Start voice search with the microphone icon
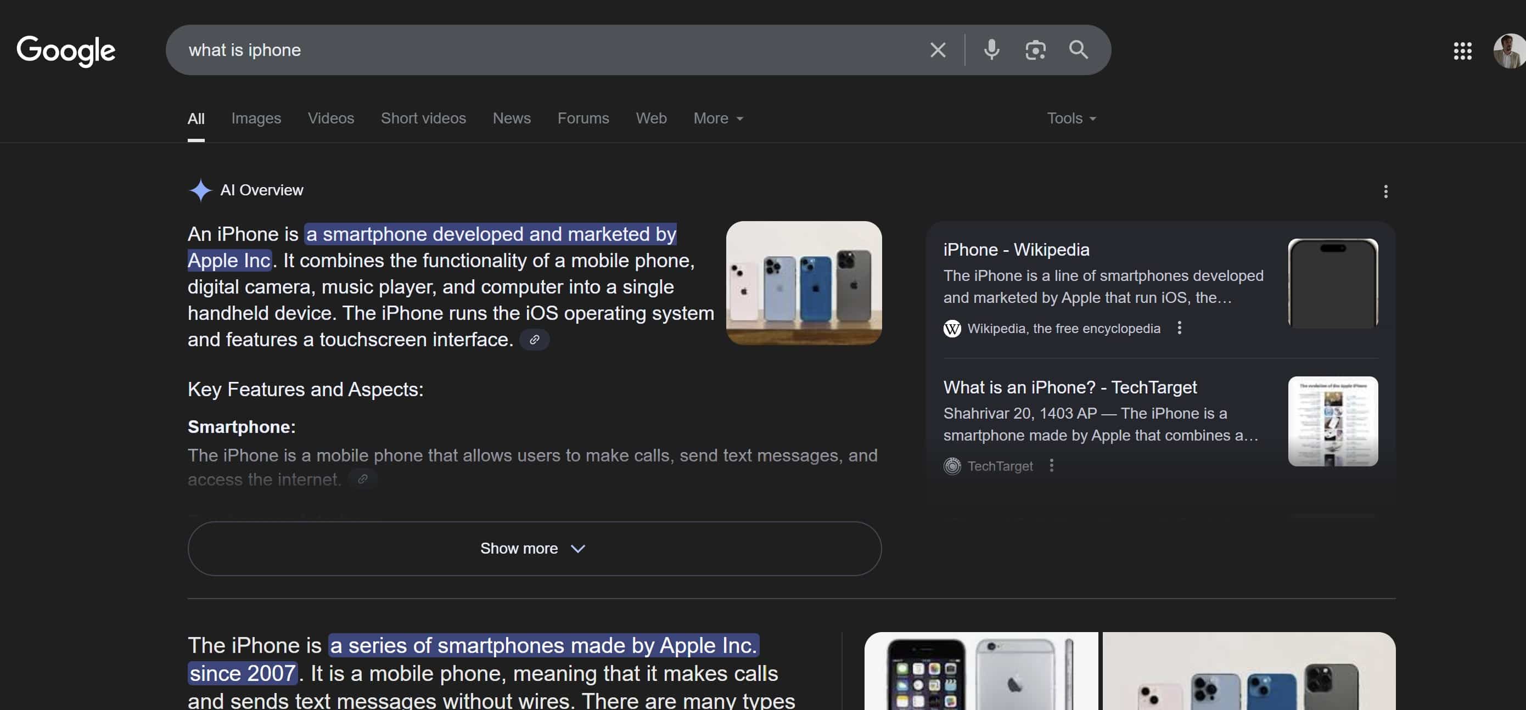 991,50
